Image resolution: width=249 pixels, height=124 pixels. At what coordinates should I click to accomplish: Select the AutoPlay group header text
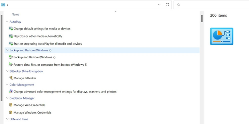pyautogui.click(x=15, y=22)
